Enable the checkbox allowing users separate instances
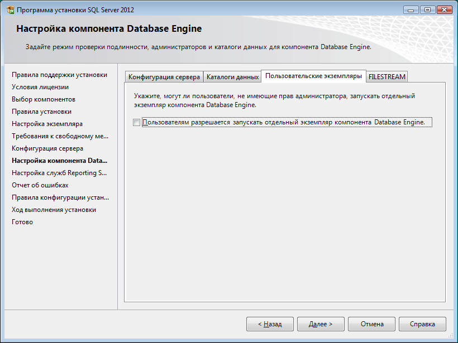Viewport: 458px width, 343px height. coord(137,123)
